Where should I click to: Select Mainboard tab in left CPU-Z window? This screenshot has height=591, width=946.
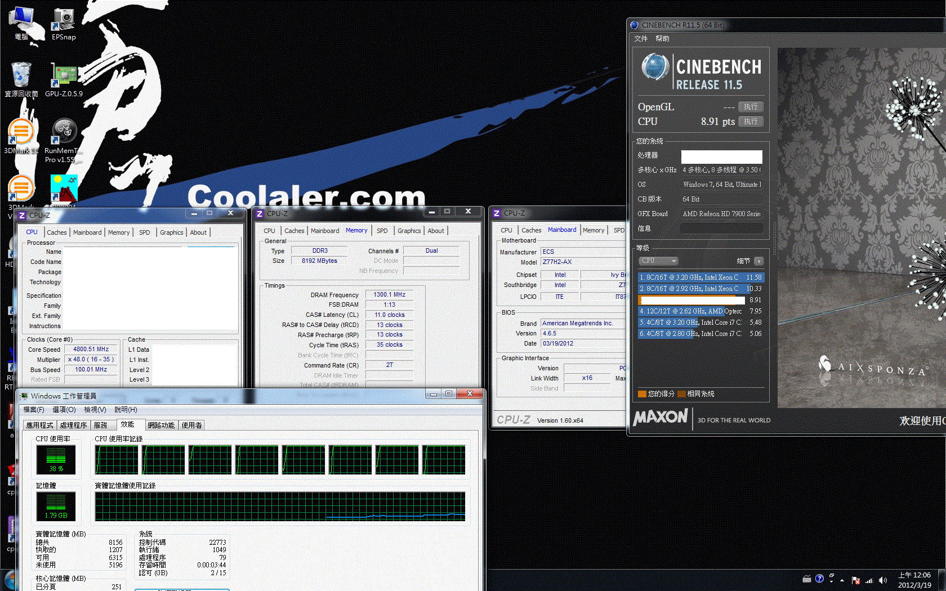(x=87, y=232)
